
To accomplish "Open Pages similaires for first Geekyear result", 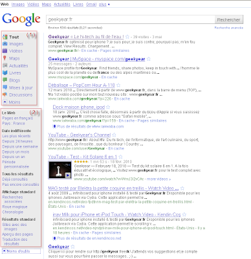I will [115, 51].
